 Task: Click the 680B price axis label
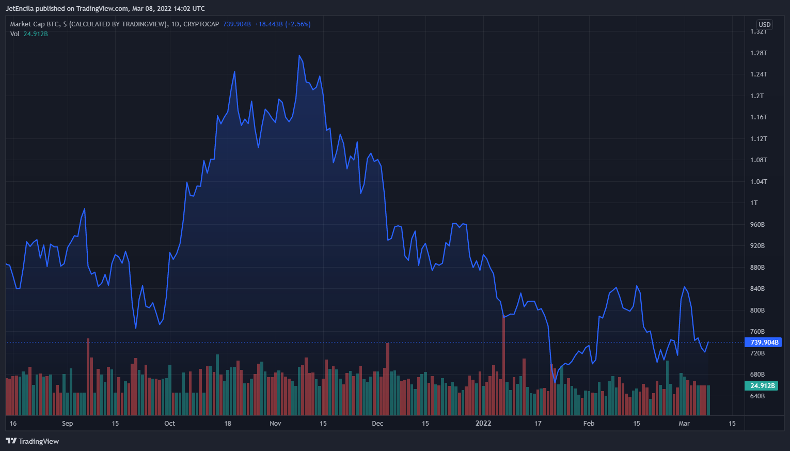[x=757, y=374]
